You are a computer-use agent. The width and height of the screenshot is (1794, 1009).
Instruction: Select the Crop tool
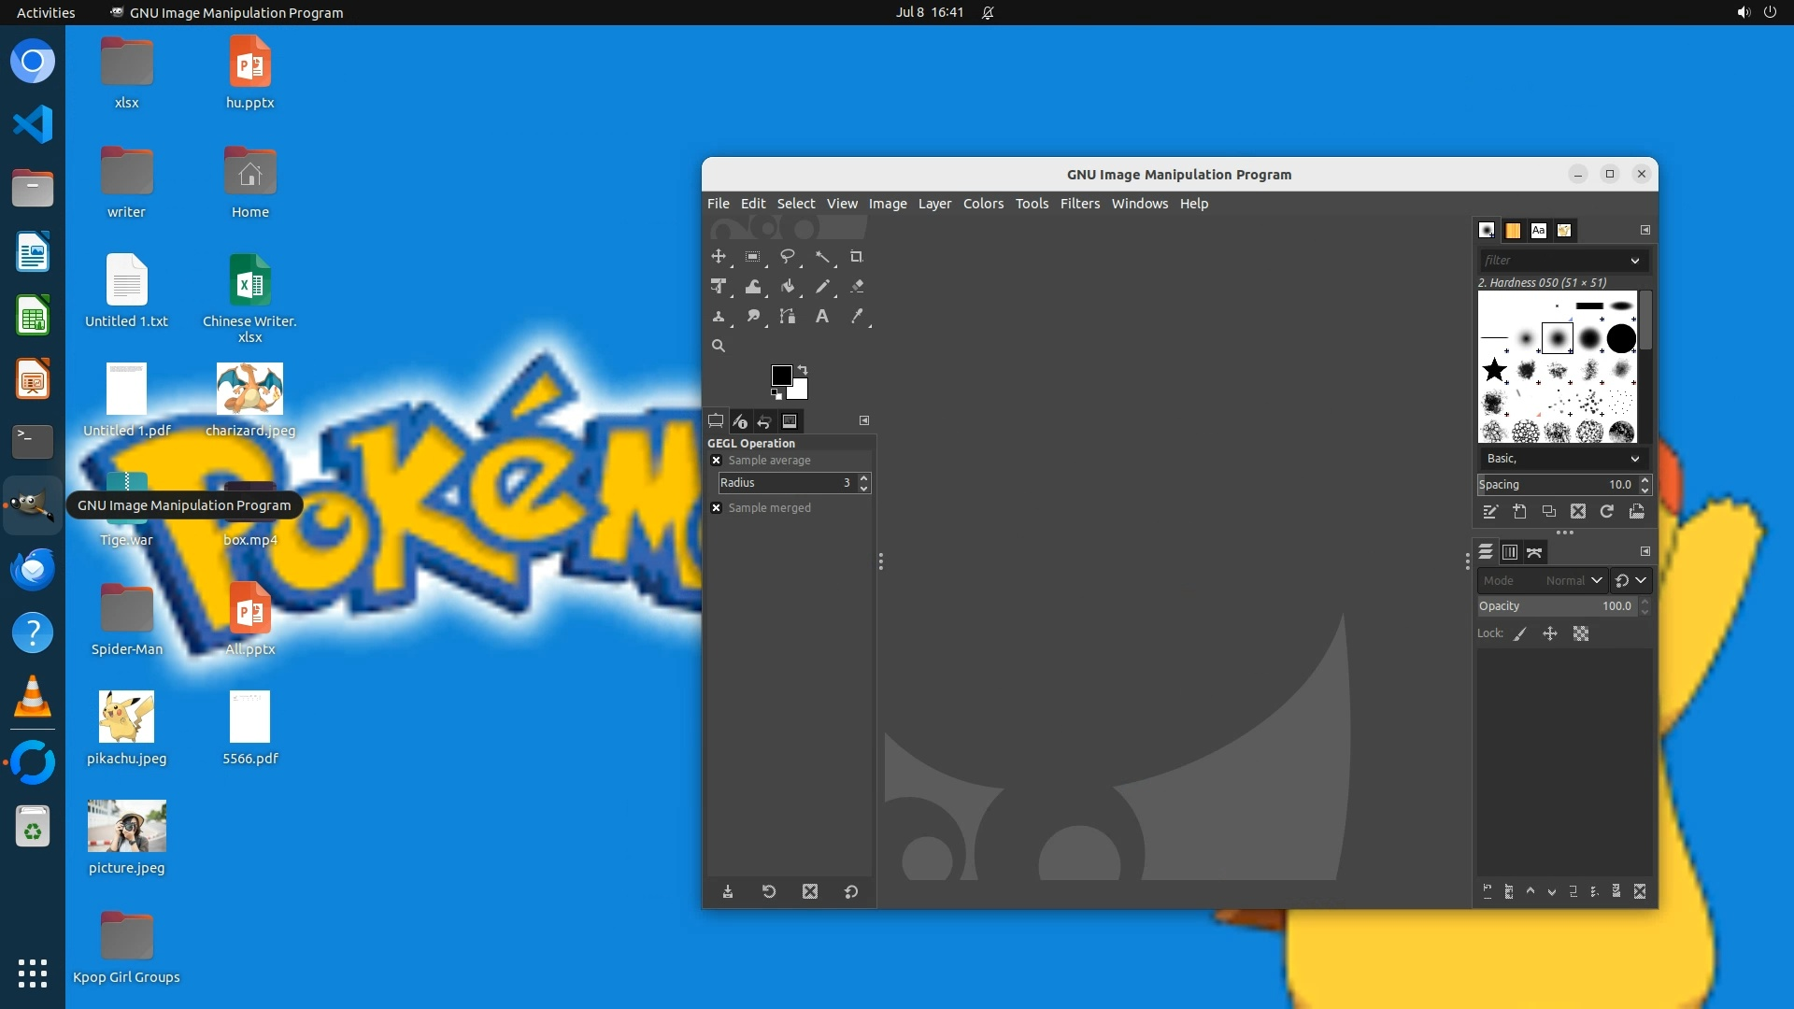pyautogui.click(x=856, y=257)
